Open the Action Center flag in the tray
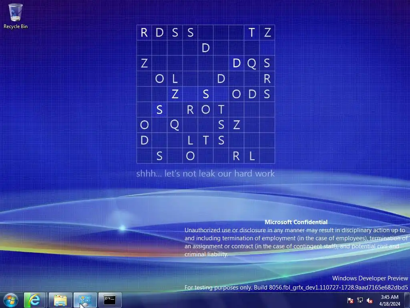 (350, 300)
